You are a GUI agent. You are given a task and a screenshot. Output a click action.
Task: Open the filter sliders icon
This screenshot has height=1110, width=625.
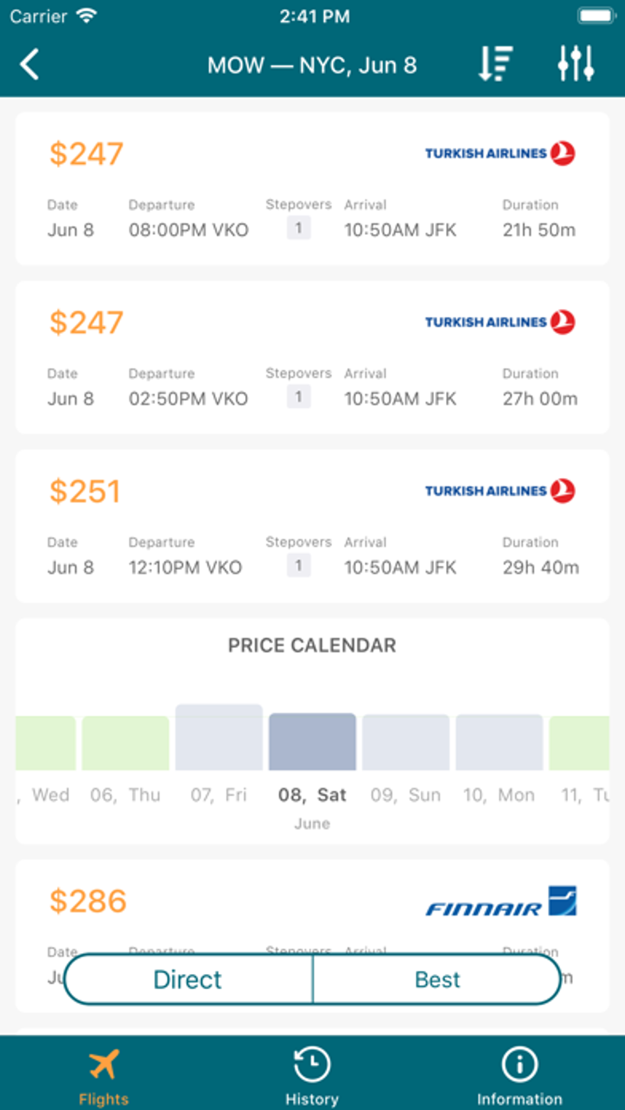coord(575,63)
